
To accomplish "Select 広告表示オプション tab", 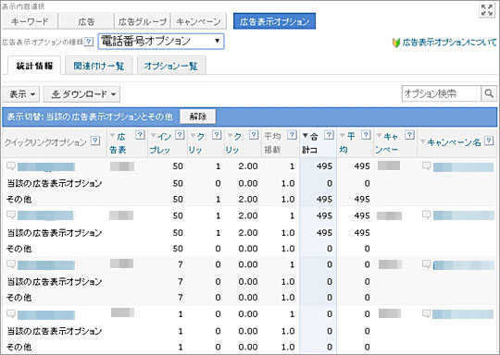I will point(275,21).
